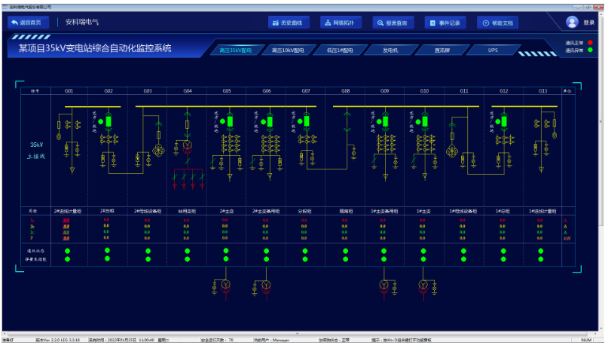608x348 pixels.
Task: Click the G04 station transformer symbol
Action: pos(185,145)
